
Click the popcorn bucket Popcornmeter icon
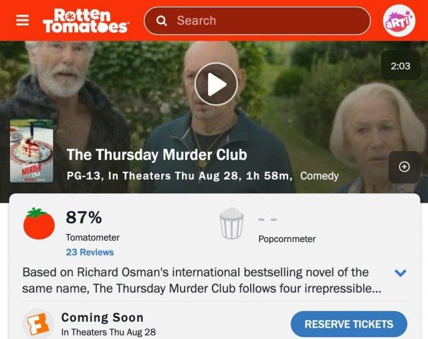tap(231, 223)
